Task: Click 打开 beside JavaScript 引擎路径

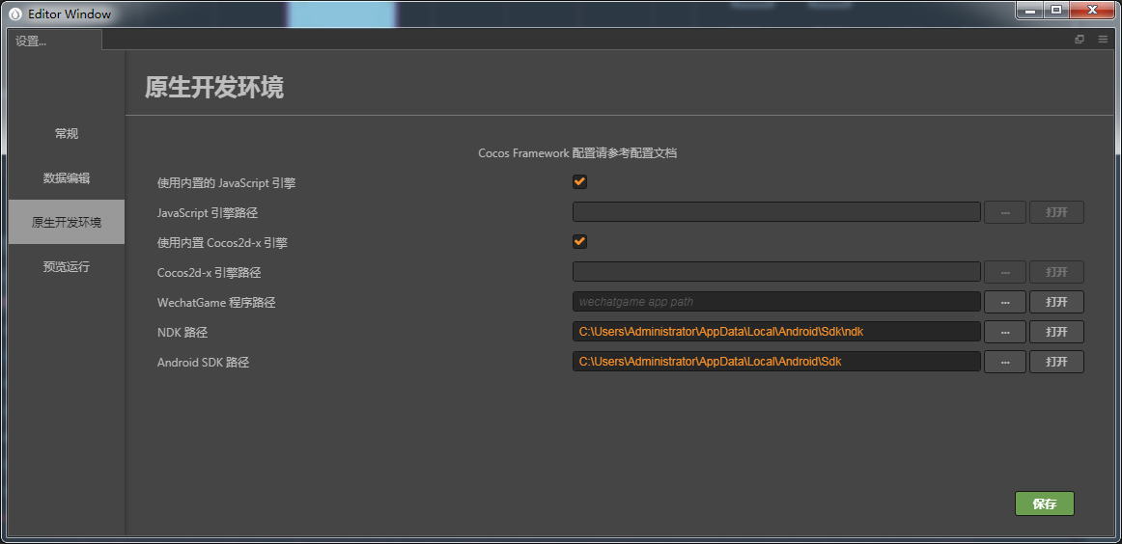Action: coord(1056,212)
